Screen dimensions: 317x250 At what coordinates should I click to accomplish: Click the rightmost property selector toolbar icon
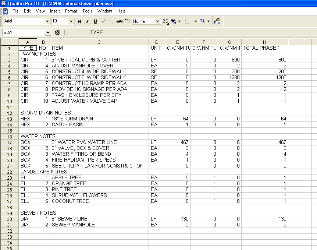coord(217,21)
